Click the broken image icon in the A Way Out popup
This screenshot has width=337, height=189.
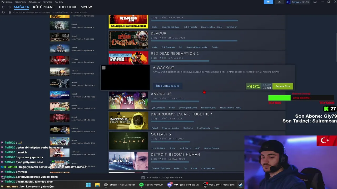[x=103, y=68]
